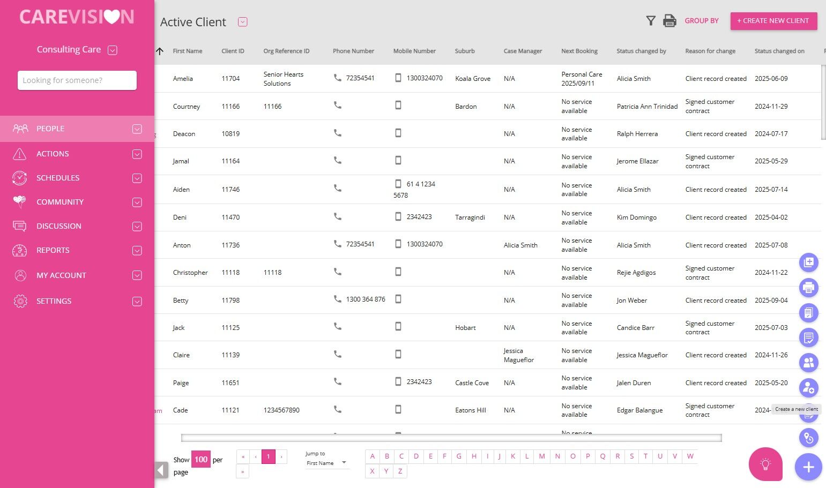Click the CREATE NEW CLIENT button
Viewport: 826px width, 488px height.
(x=773, y=21)
